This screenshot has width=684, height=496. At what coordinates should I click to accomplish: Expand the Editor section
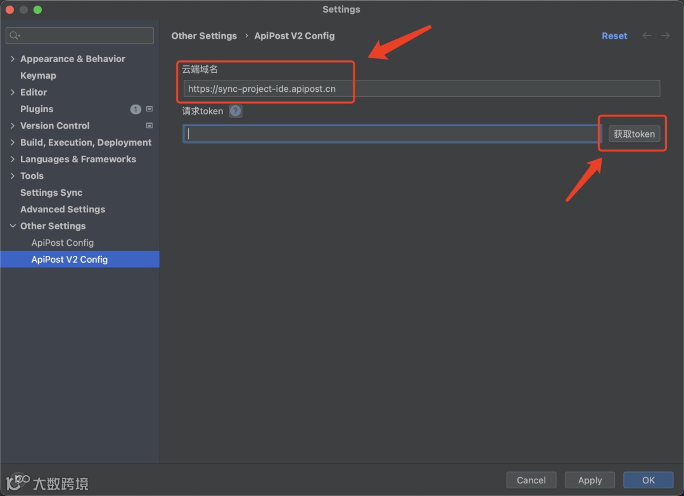click(12, 92)
